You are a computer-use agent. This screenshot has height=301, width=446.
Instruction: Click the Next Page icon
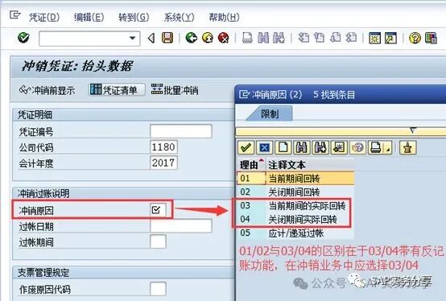pos(336,38)
